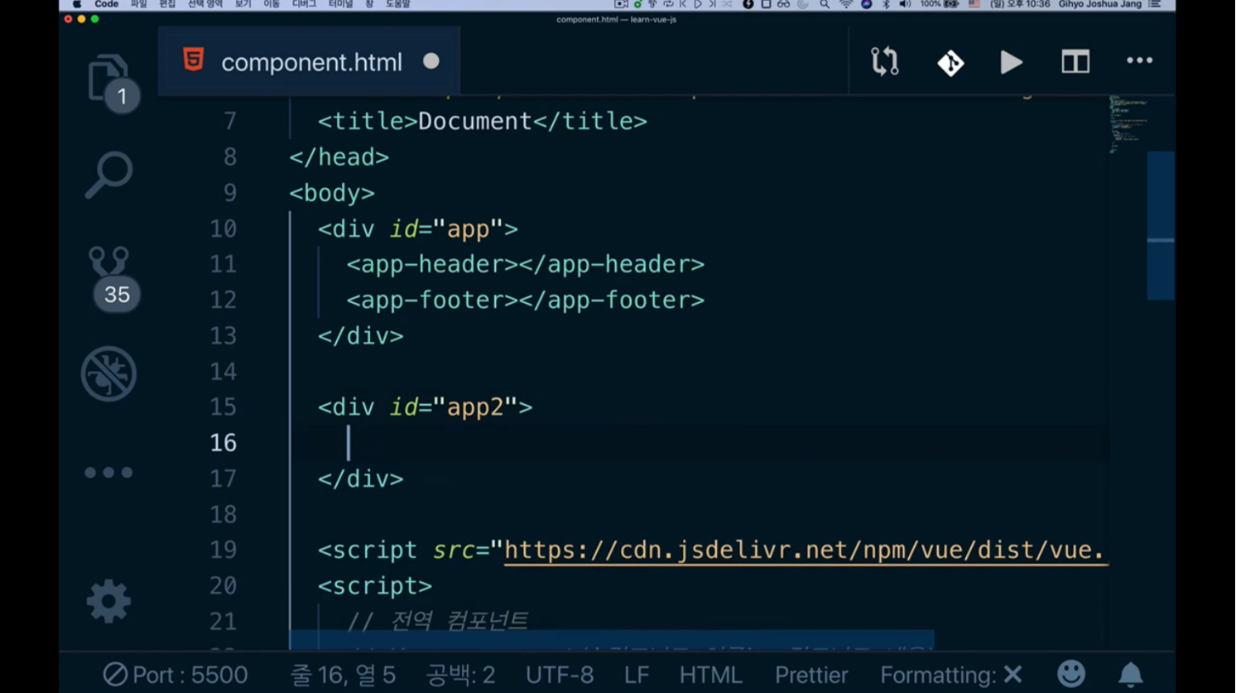
Task: Click the notification bell in status bar
Action: pos(1130,675)
